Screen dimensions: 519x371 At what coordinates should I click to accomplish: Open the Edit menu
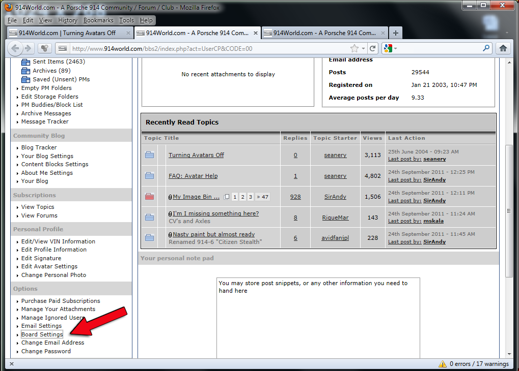coord(28,20)
